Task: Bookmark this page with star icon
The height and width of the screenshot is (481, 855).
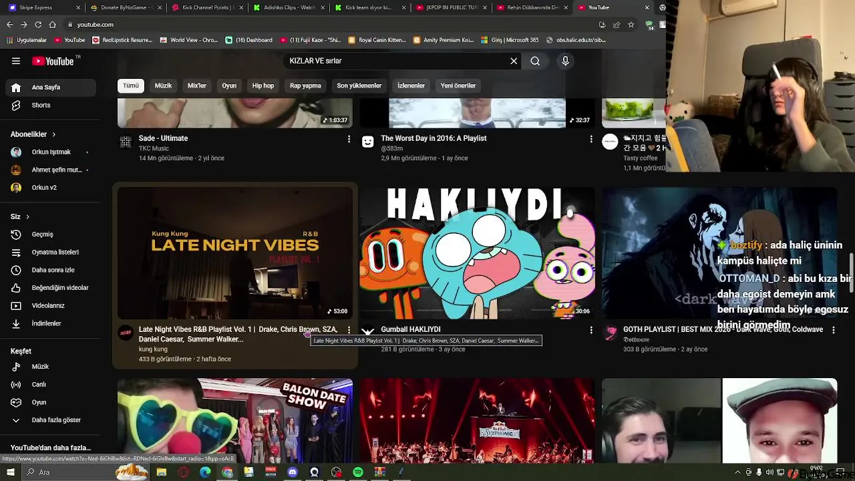Action: (631, 25)
